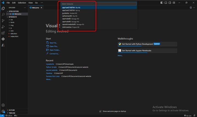Select staticswebsa Project-RG resource
Viewport: 197px width, 117px height.
pyautogui.click(x=99, y=27)
